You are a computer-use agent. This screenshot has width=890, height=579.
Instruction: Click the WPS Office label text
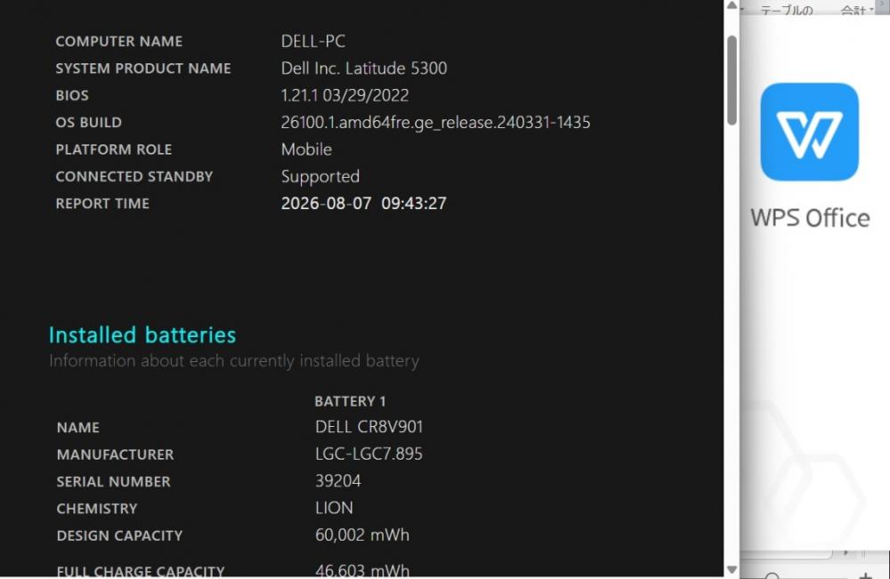click(x=810, y=218)
